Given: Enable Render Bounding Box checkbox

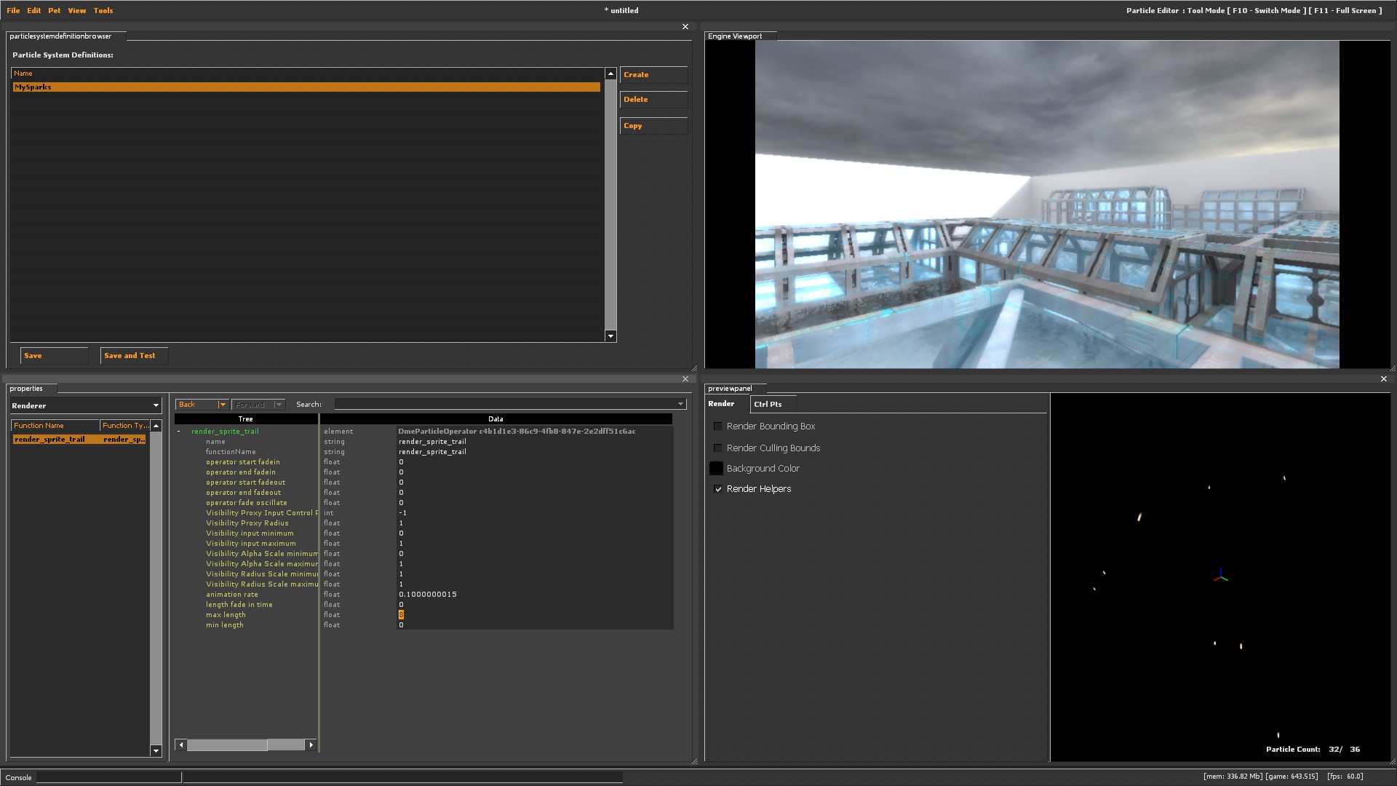Looking at the screenshot, I should coord(718,426).
